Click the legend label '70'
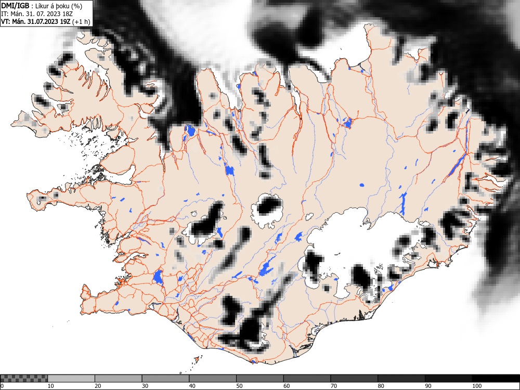 coord(333,386)
